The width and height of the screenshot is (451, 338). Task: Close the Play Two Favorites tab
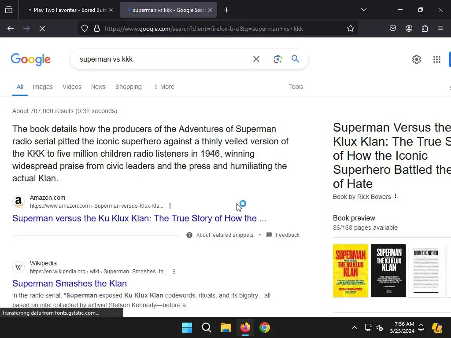point(111,10)
